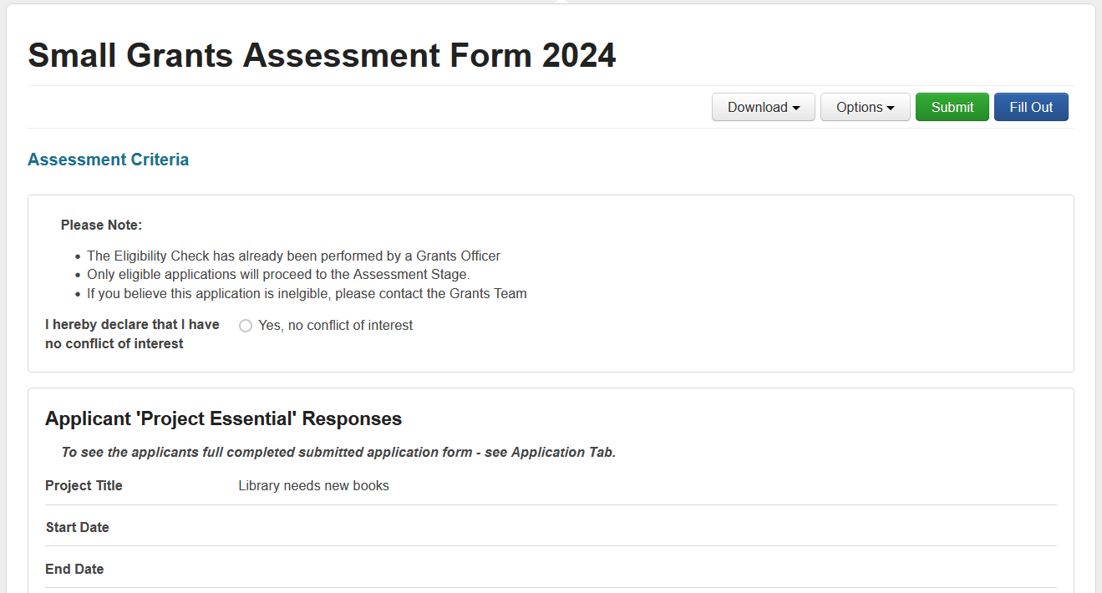1102x593 pixels.
Task: Click the 'Yes, no conflict of interest' label
Action: click(335, 326)
